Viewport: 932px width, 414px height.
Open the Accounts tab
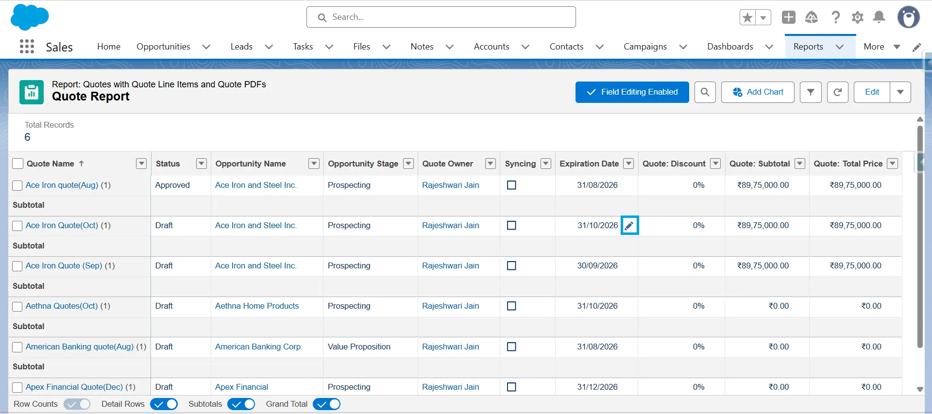491,47
